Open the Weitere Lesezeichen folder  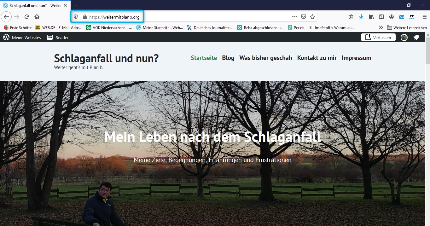click(407, 27)
